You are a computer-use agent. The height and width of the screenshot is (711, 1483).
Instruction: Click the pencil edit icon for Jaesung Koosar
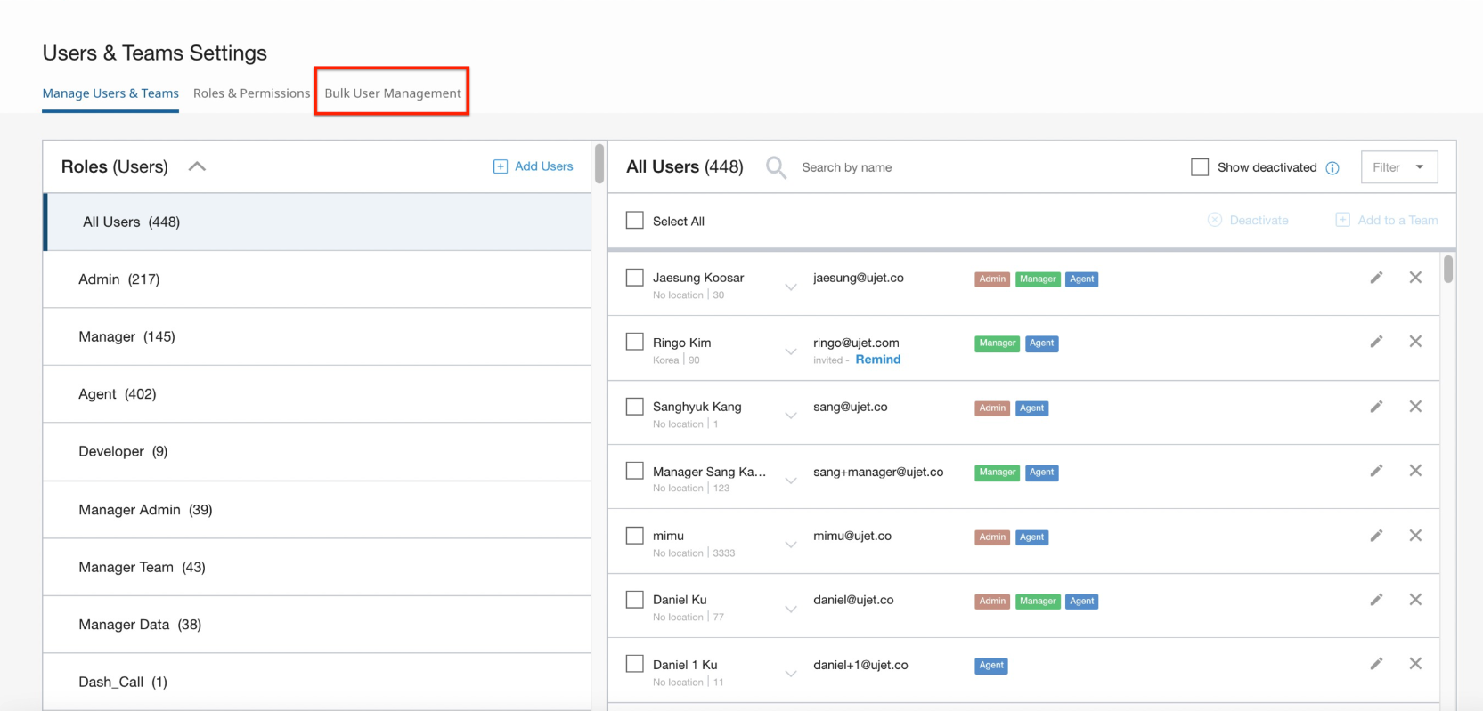(1376, 278)
